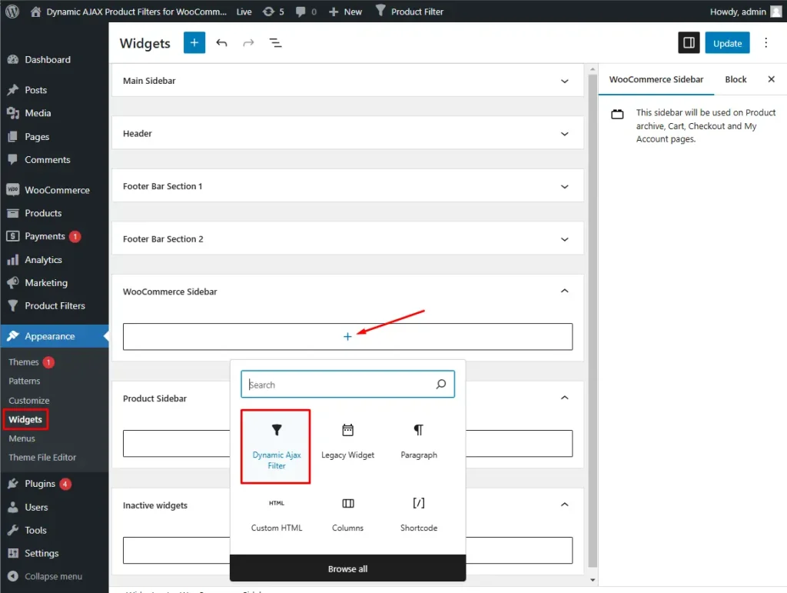The height and width of the screenshot is (593, 787).
Task: Switch to WooCommerce Sidebar settings tab
Action: tap(656, 79)
